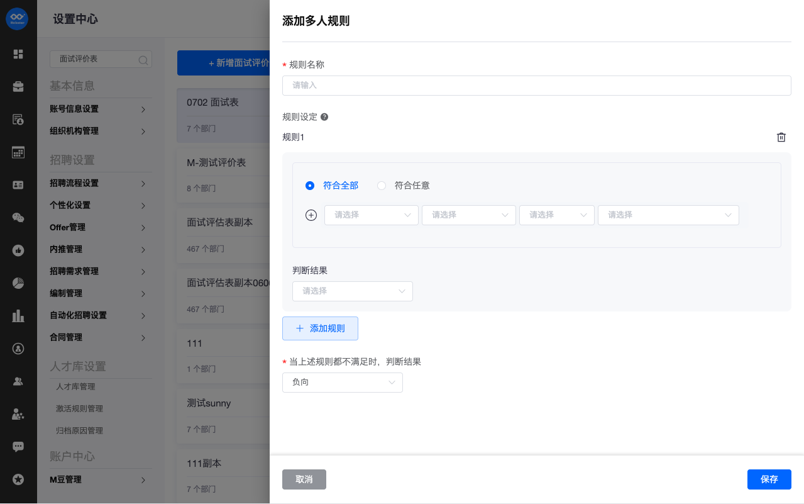Click 保存 to save the rule

click(x=769, y=479)
